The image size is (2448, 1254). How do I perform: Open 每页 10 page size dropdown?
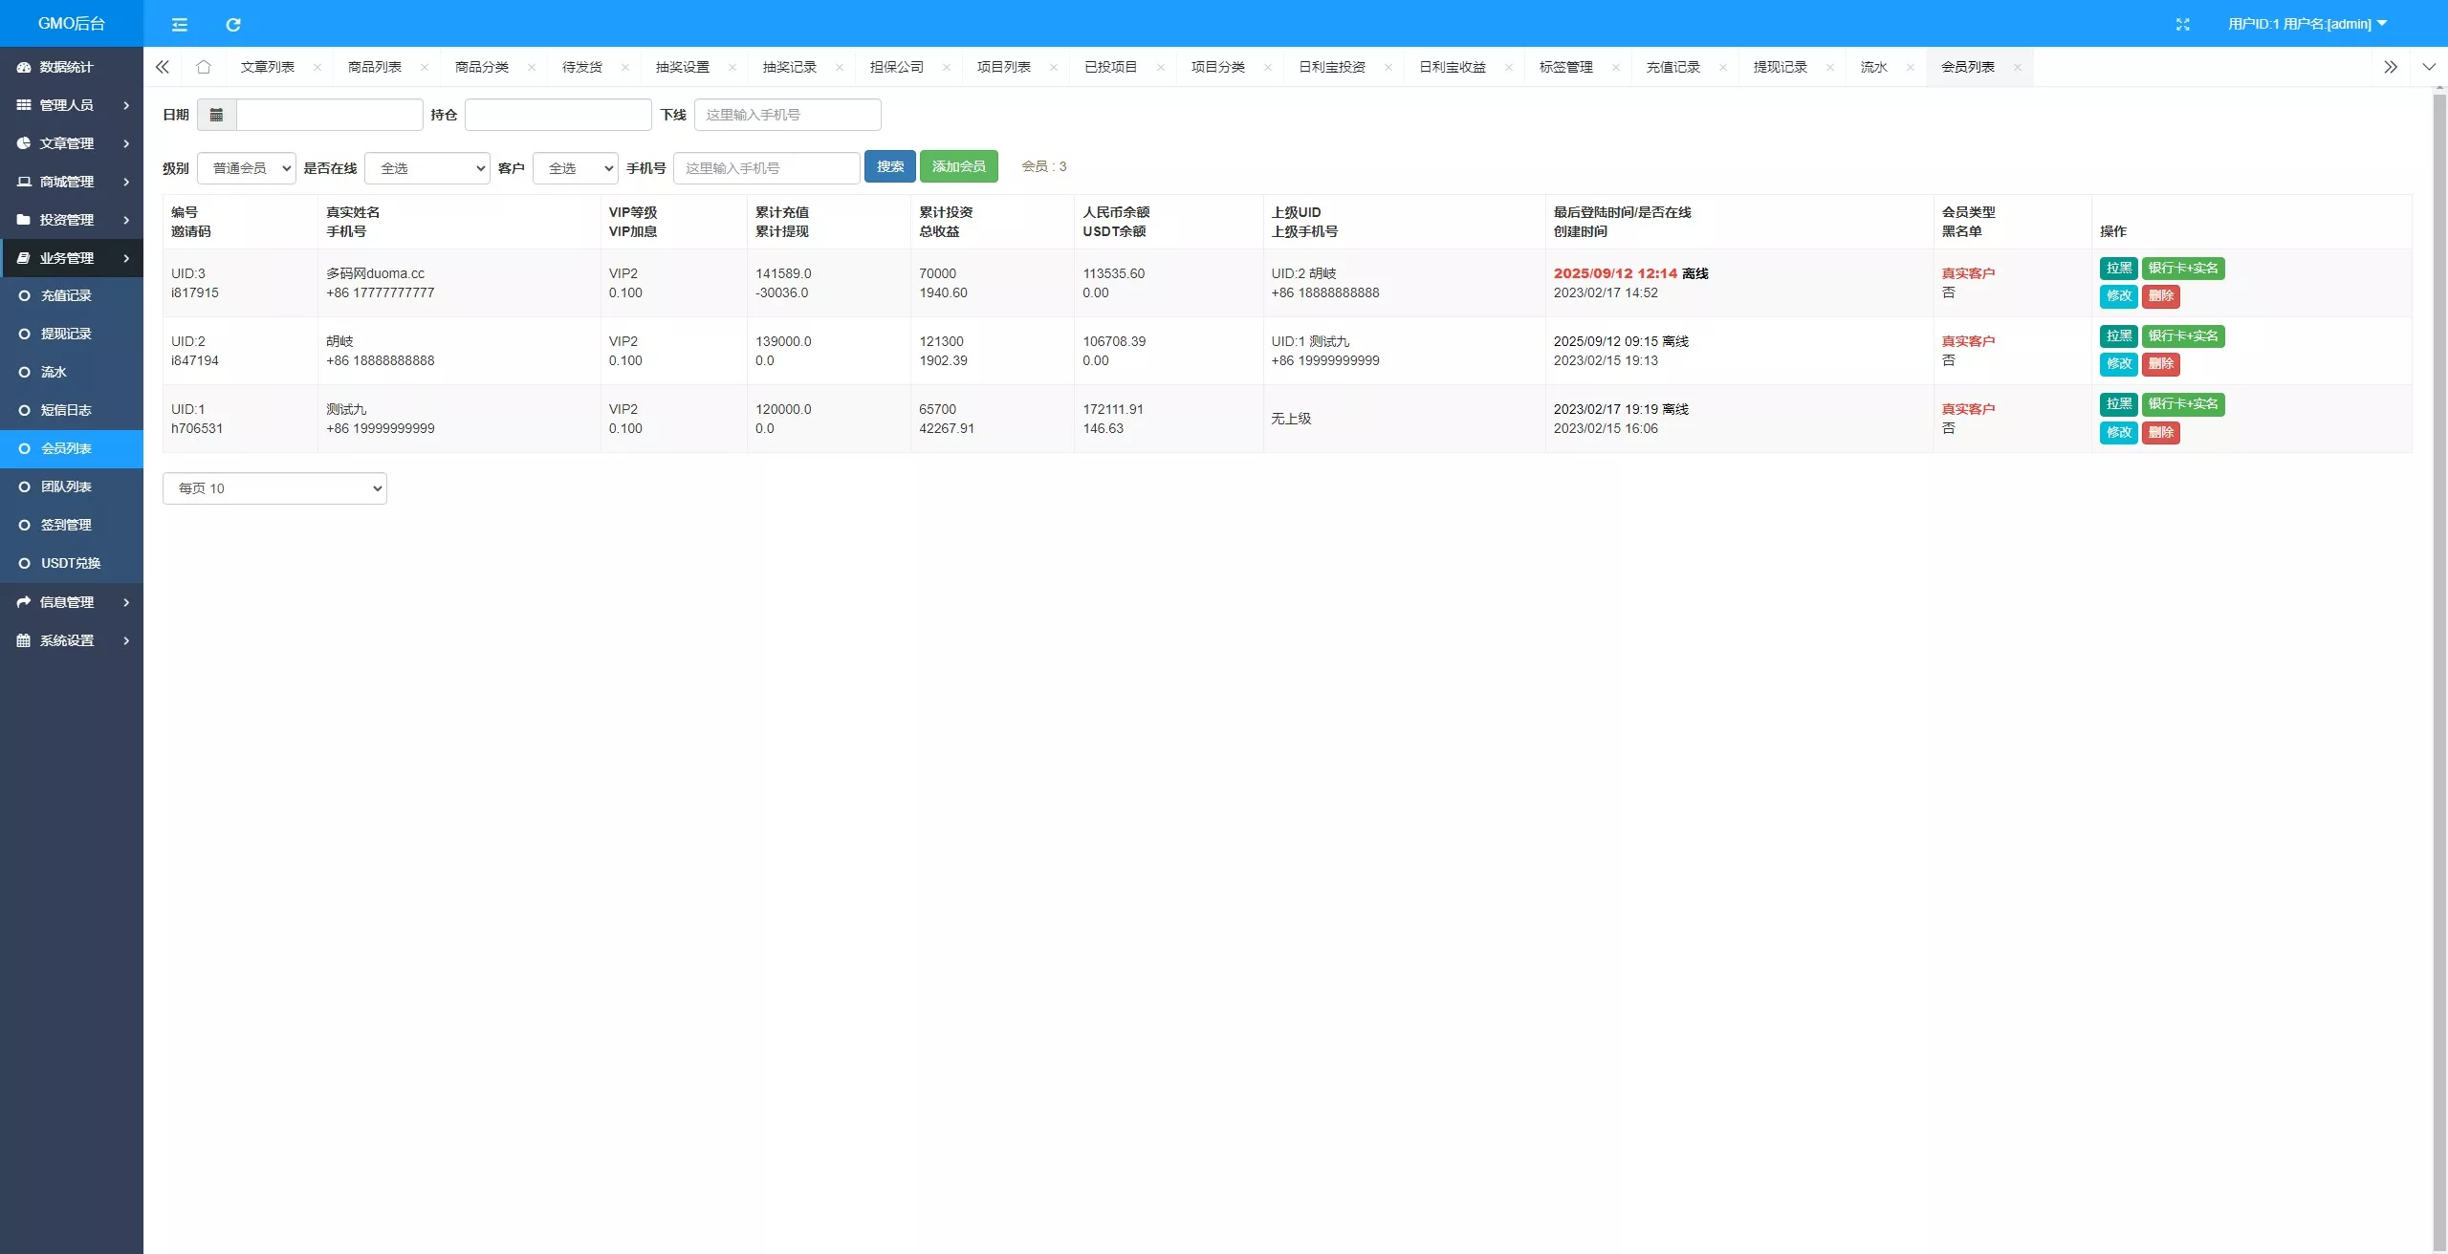tap(274, 488)
